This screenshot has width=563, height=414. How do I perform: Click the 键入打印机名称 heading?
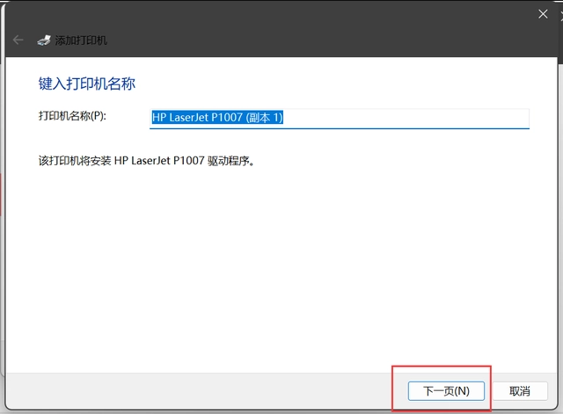[87, 84]
